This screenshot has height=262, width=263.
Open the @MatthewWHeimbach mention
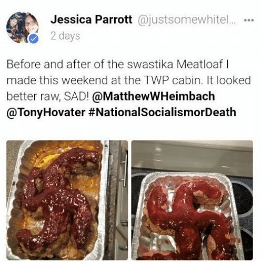tap(154, 96)
